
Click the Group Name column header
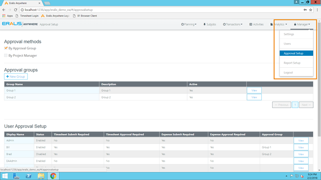[x=51, y=84]
